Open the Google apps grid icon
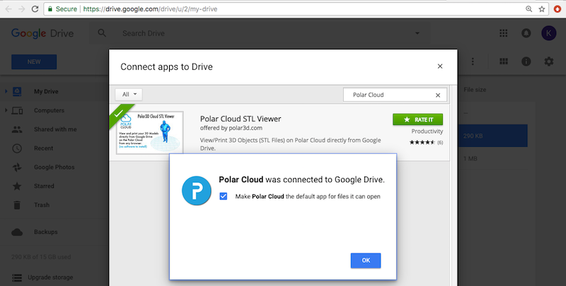This screenshot has width=566, height=286. click(x=504, y=33)
